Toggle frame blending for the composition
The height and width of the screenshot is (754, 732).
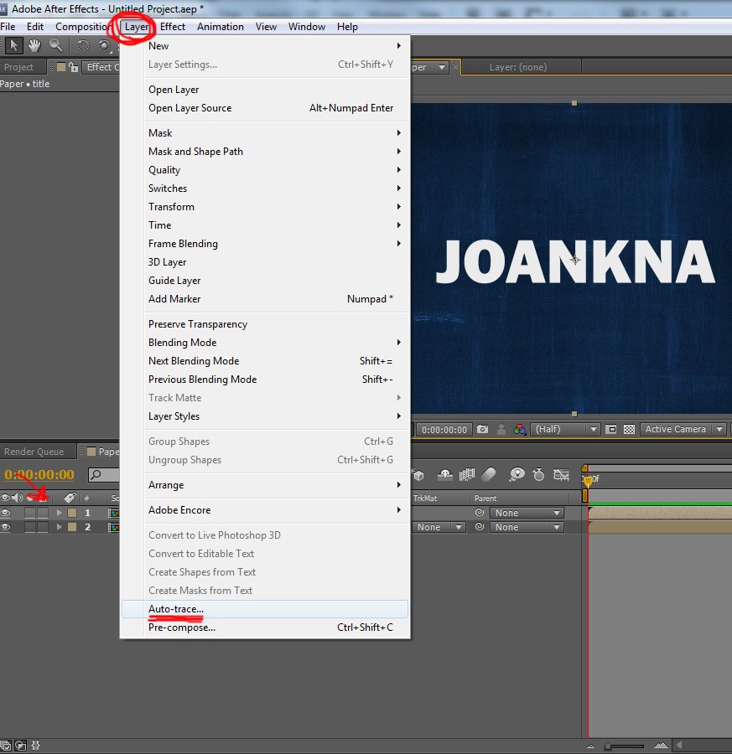click(x=466, y=474)
